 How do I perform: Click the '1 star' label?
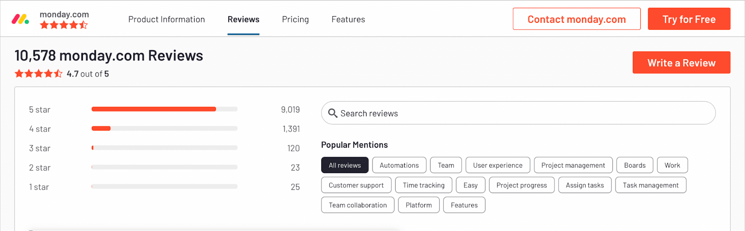coord(39,187)
